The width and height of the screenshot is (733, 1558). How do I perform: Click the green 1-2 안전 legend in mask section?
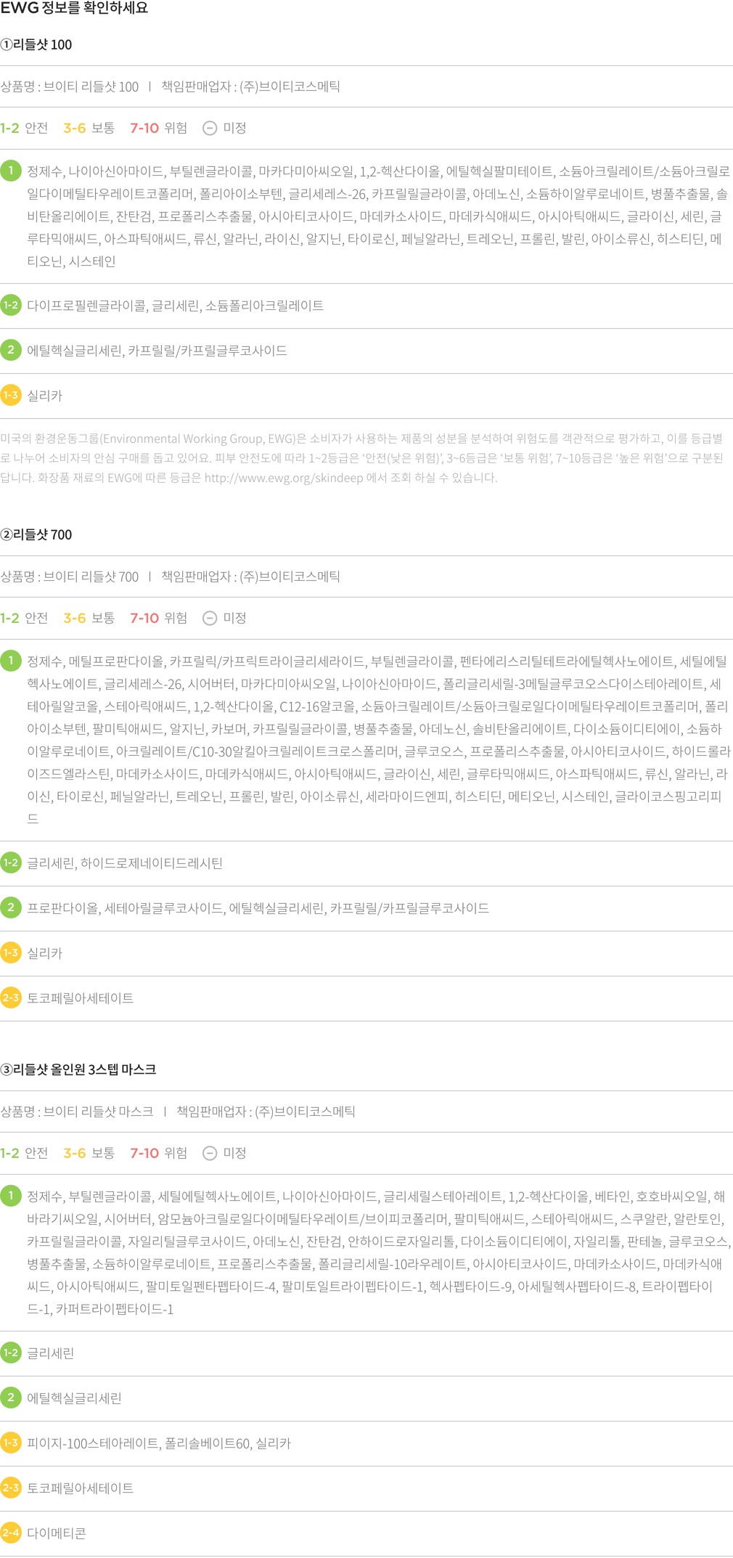pos(24,1153)
